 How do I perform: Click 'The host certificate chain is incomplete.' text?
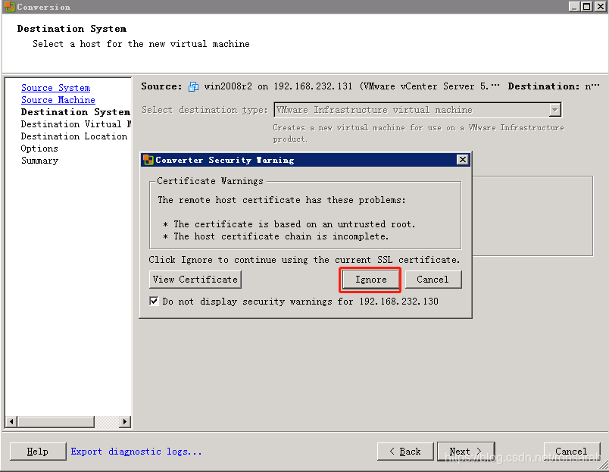(x=281, y=236)
